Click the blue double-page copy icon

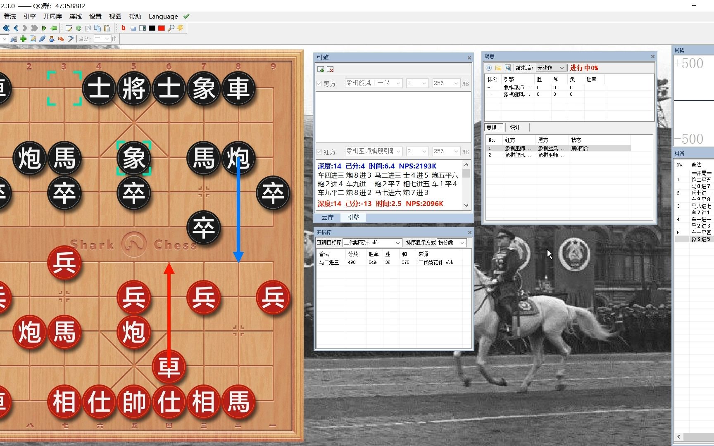tap(98, 28)
